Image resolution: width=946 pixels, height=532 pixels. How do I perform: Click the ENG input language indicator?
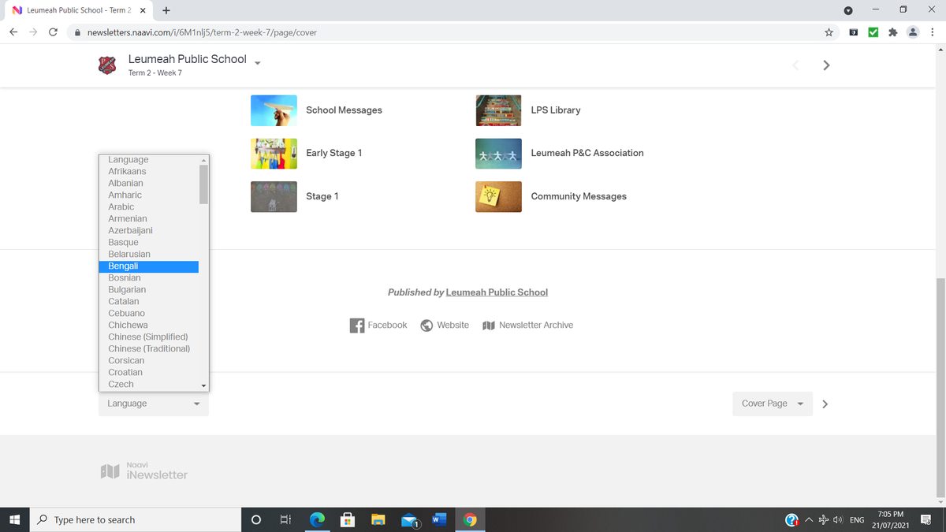(x=856, y=520)
